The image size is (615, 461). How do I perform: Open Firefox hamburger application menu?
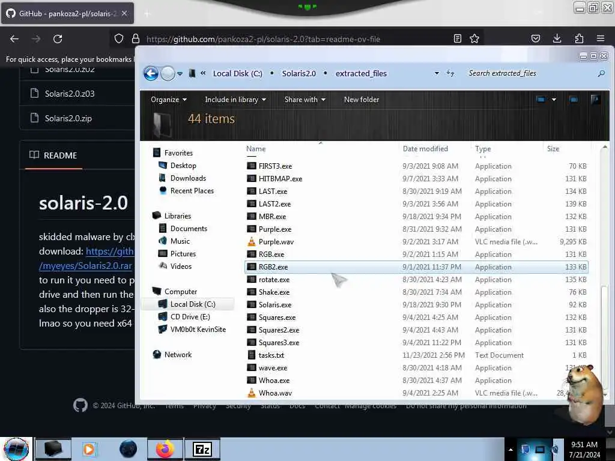coord(601,38)
